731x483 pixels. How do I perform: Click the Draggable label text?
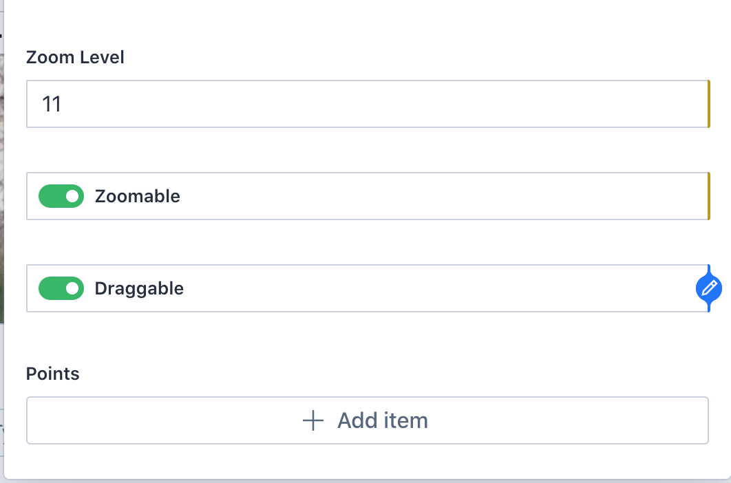tap(139, 288)
